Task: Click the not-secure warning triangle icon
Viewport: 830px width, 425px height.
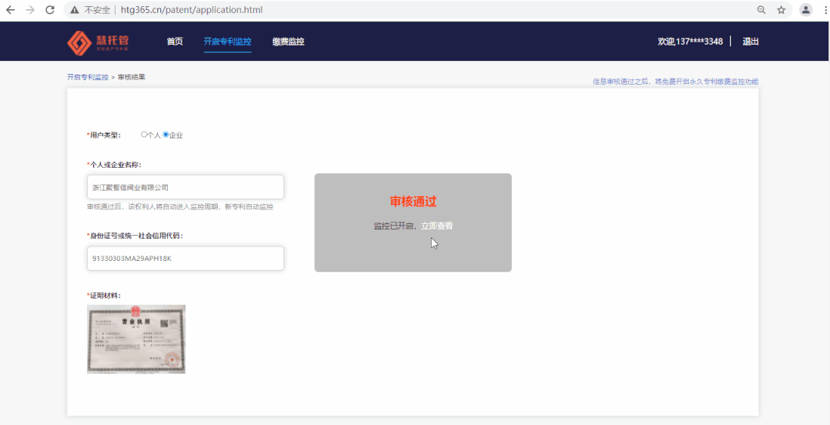Action: (75, 10)
